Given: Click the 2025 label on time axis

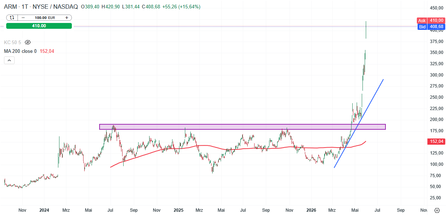Looking at the screenshot, I should coord(179,210).
